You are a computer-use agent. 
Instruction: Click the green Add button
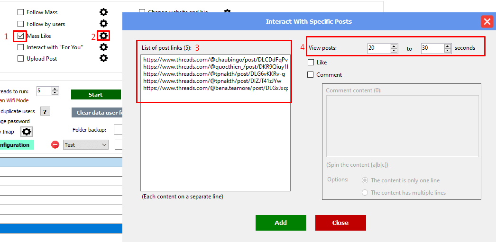281,223
